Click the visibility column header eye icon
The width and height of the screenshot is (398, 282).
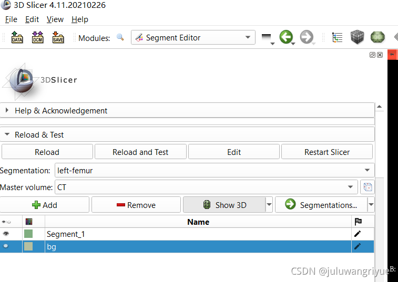pyautogui.click(x=6, y=222)
